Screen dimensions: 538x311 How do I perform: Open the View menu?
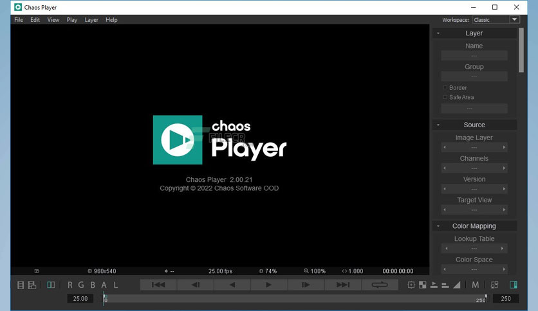coord(53,20)
